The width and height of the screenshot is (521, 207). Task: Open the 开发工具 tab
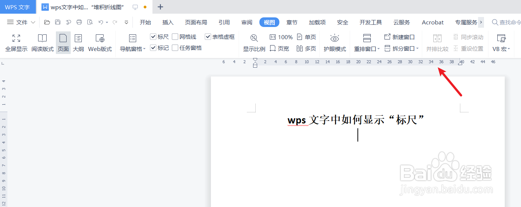coord(371,22)
